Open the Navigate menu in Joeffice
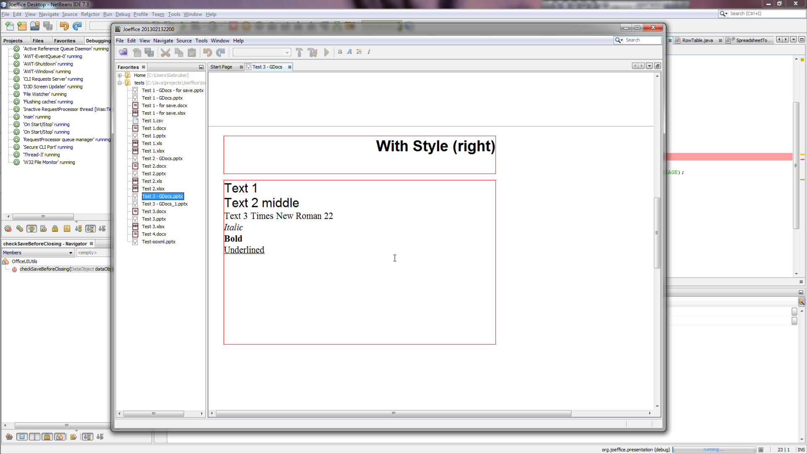807x454 pixels. pyautogui.click(x=163, y=40)
